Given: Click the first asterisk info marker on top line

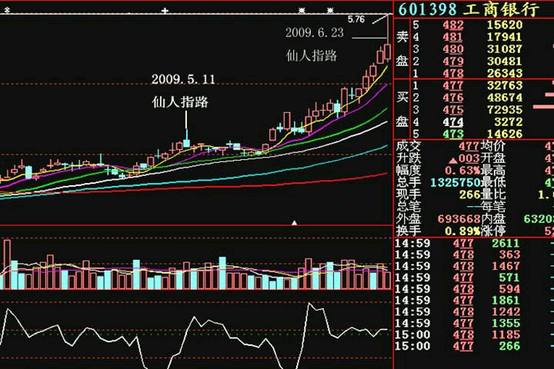Looking at the screenshot, I should [x=302, y=11].
